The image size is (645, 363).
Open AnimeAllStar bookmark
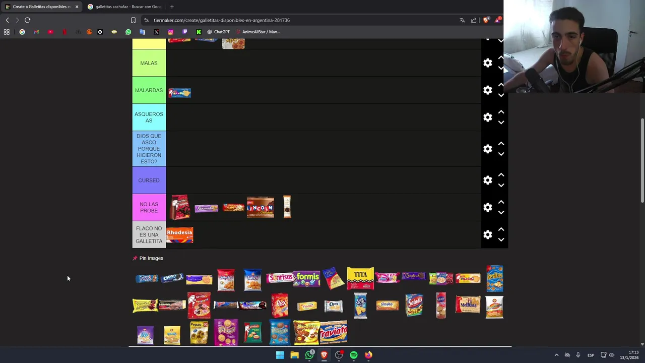pos(257,32)
